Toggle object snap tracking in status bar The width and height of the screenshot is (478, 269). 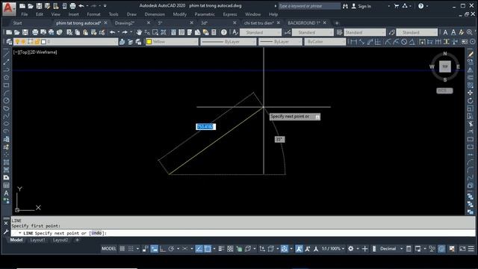(199, 249)
